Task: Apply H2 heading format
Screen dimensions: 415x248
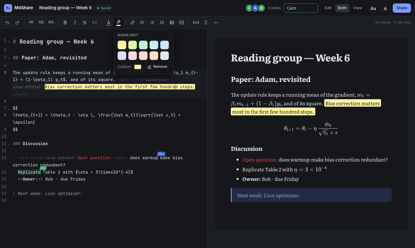Action: 41,22
